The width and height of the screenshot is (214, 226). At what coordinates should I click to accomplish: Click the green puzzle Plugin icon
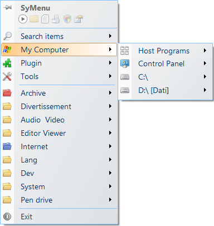click(x=7, y=63)
